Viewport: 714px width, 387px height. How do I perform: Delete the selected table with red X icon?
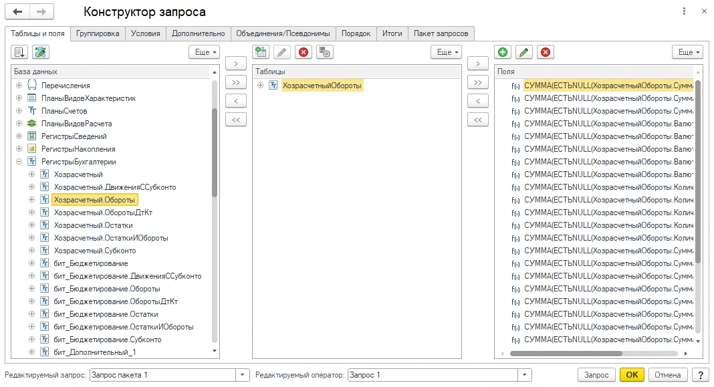pyautogui.click(x=304, y=52)
